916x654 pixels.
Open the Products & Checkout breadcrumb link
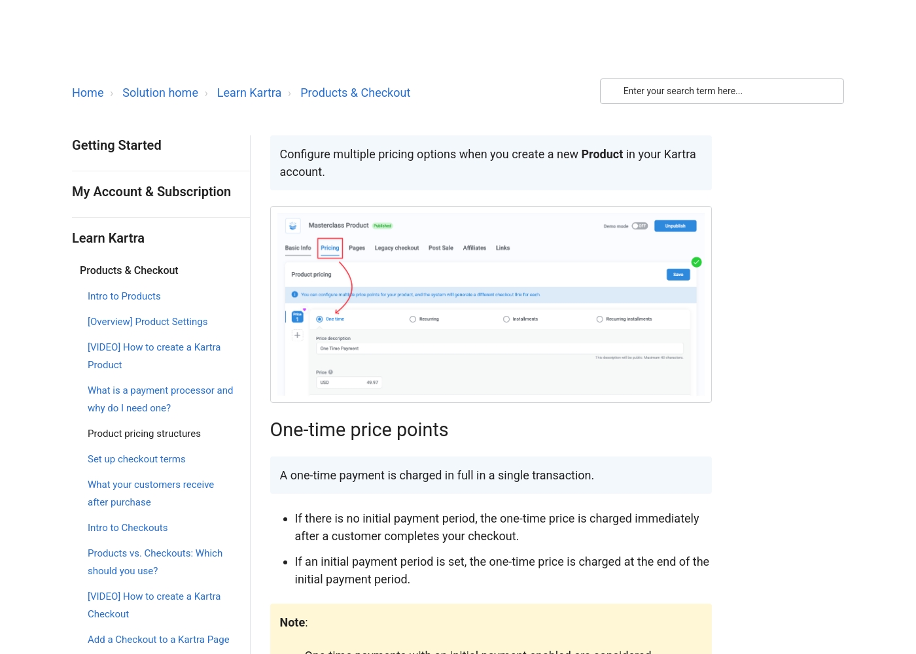tap(355, 93)
